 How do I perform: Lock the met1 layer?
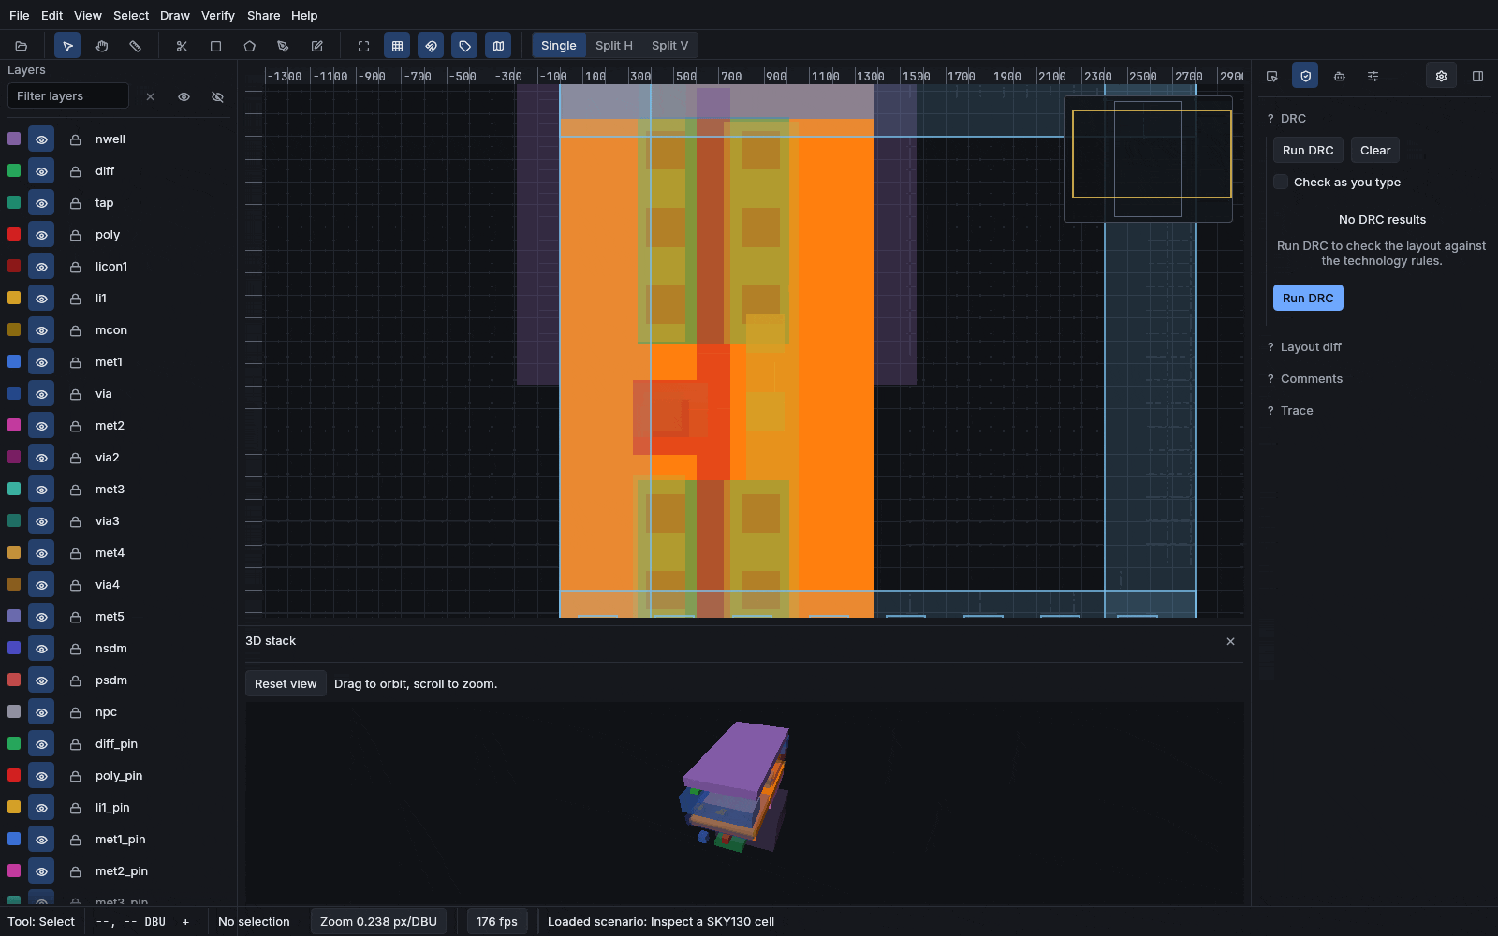click(x=75, y=362)
